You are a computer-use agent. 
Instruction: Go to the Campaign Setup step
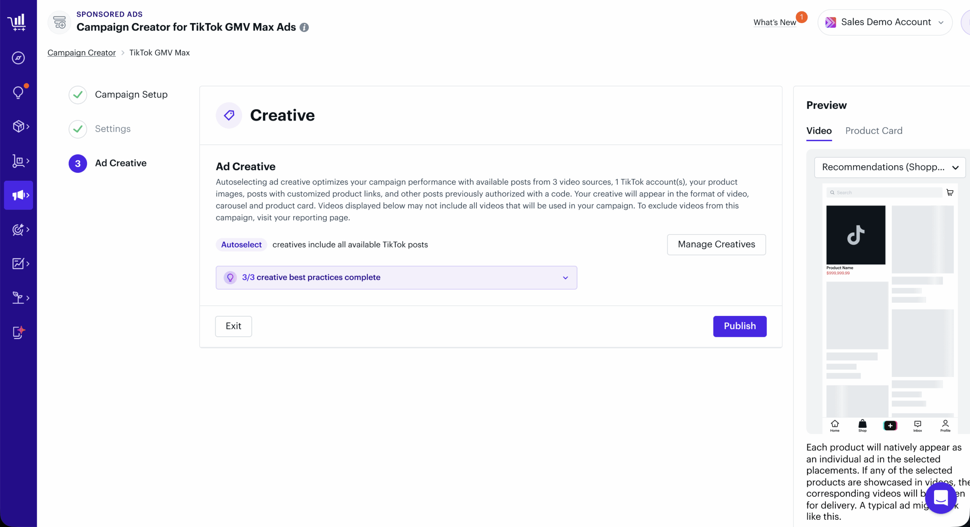click(x=131, y=94)
